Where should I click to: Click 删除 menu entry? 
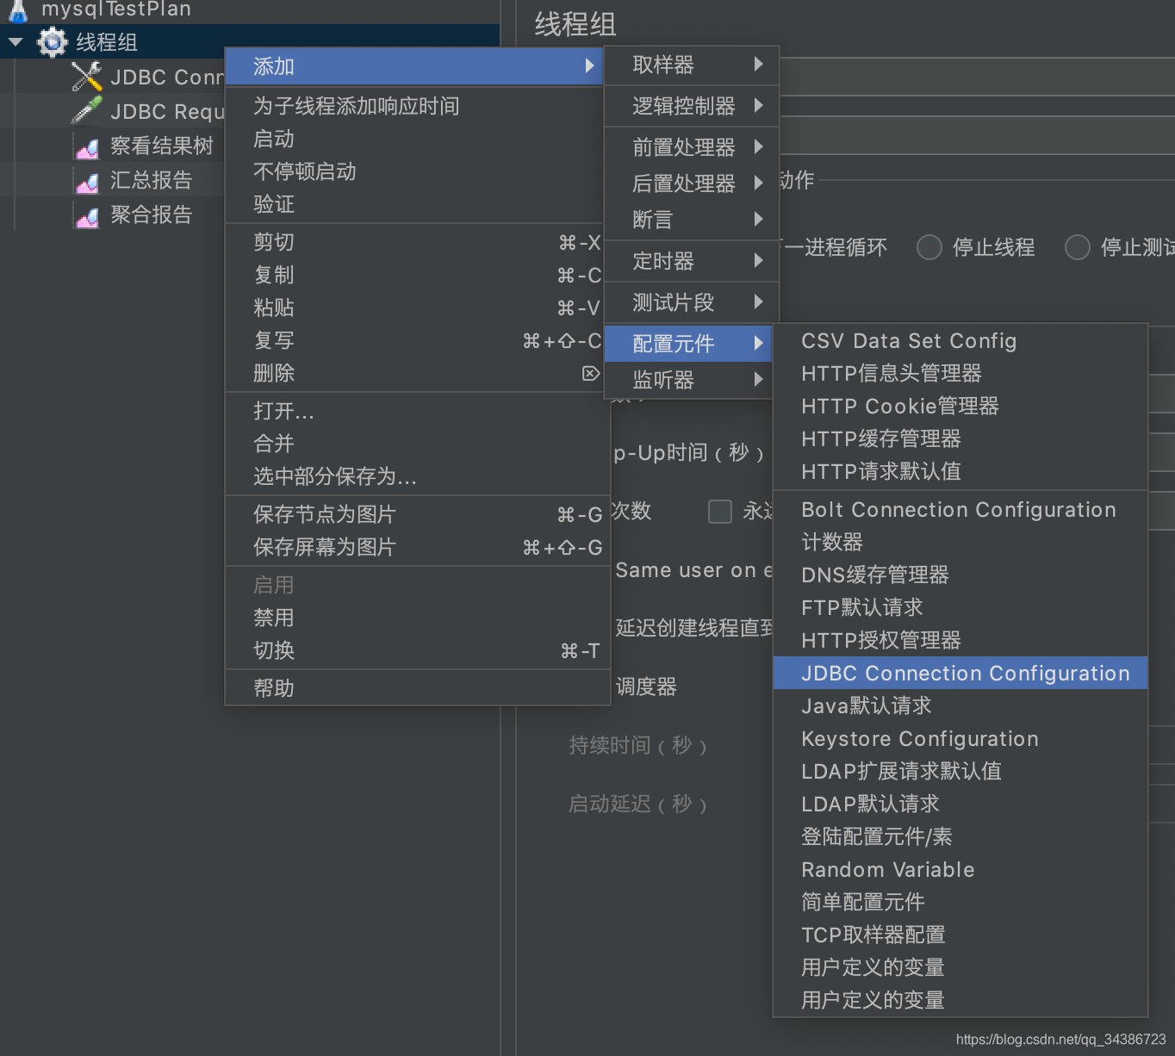413,373
